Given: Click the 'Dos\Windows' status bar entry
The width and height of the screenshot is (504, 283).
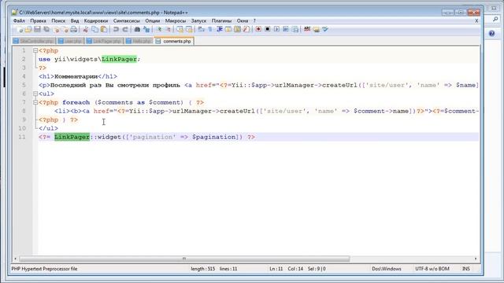Looking at the screenshot, I should 387,269.
